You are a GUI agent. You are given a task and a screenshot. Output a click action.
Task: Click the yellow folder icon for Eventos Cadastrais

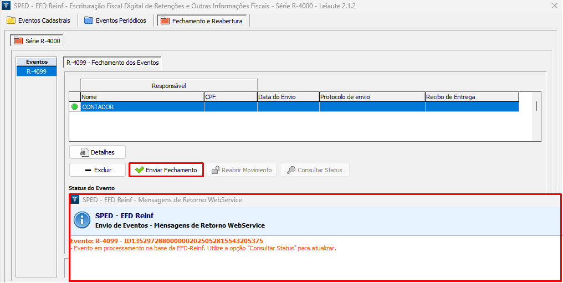coord(11,20)
